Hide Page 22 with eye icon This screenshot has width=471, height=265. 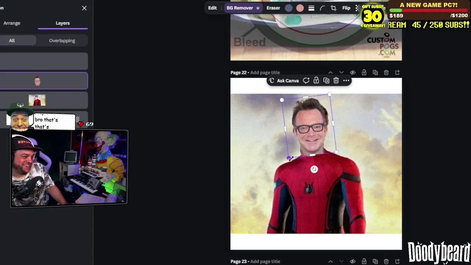(x=353, y=73)
